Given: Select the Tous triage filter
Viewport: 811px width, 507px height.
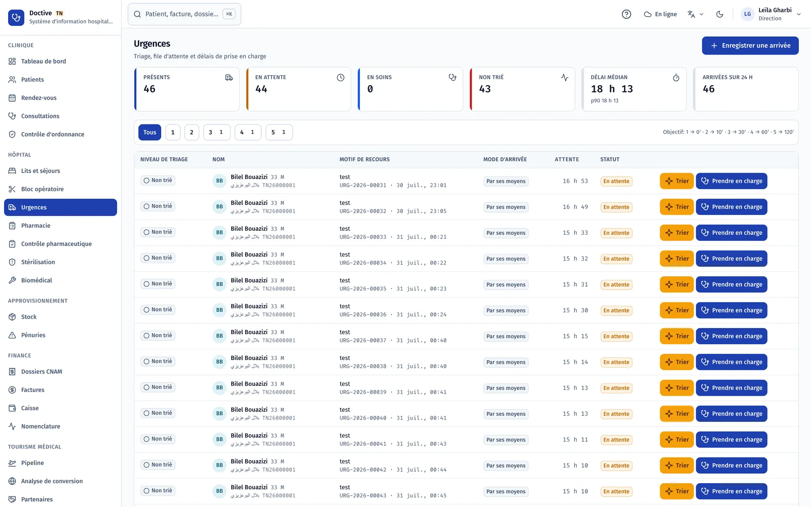Looking at the screenshot, I should pos(150,132).
